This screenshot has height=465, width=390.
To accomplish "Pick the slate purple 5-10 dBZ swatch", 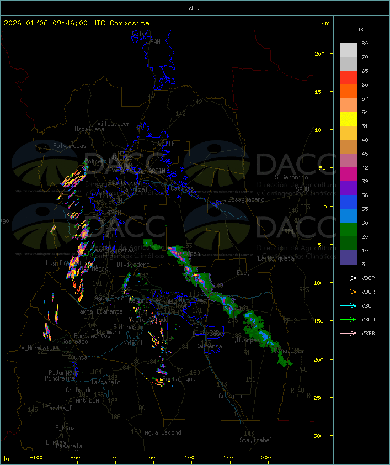I will (348, 257).
